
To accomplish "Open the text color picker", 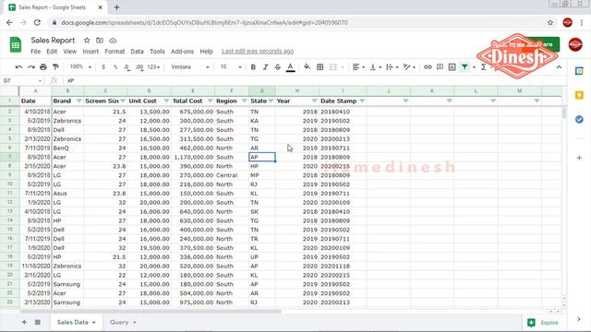I will point(290,67).
